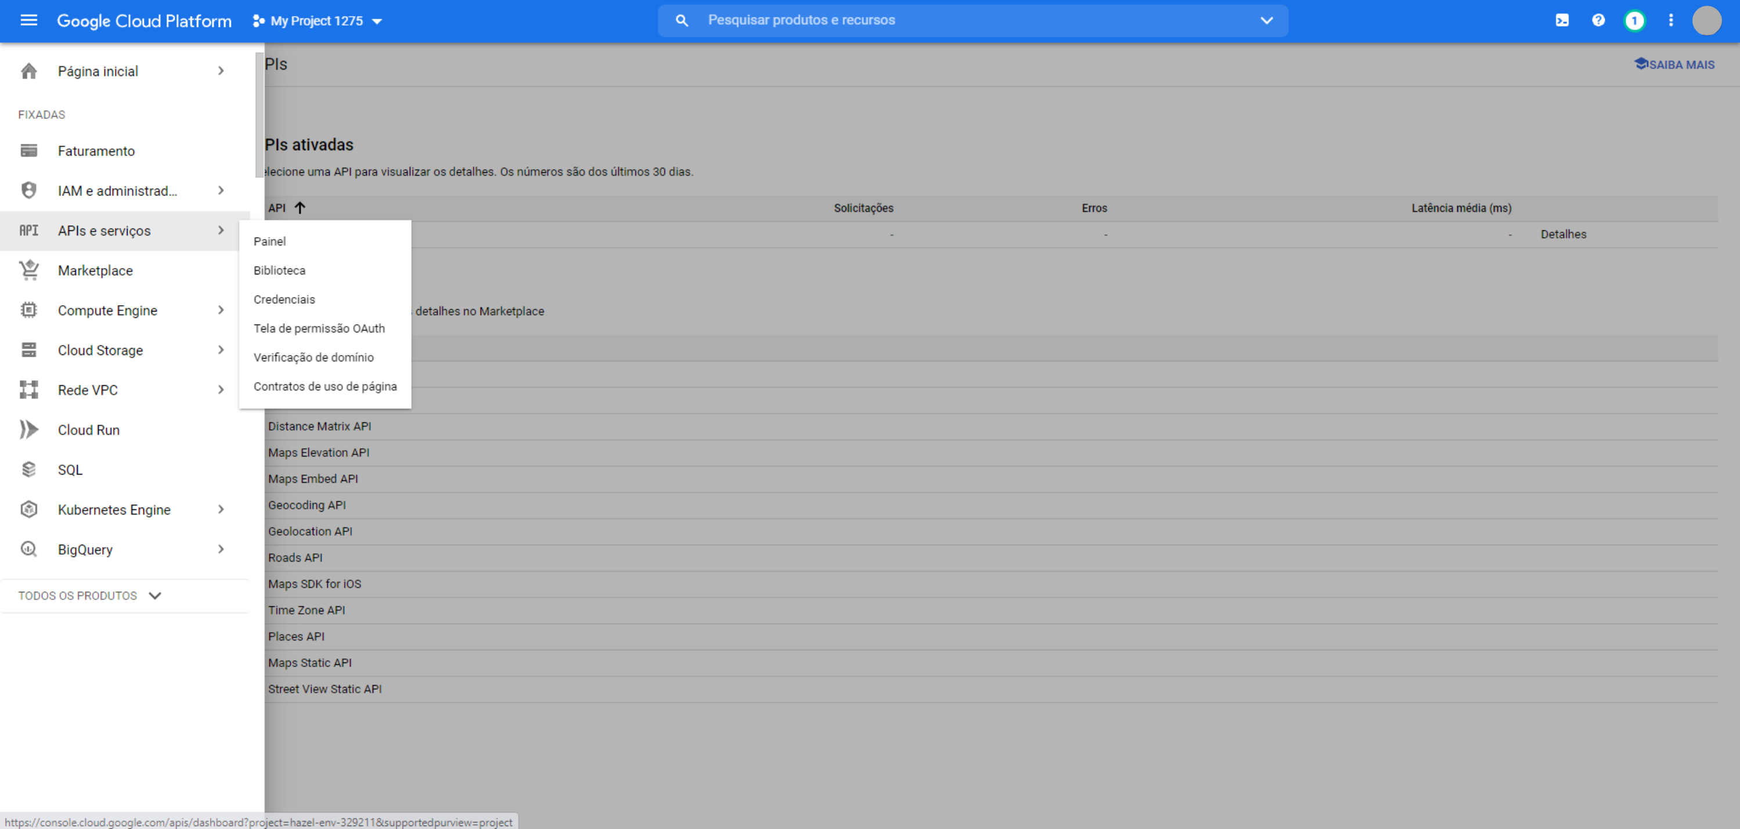Click the SAIBA MAIS link
Image resolution: width=1740 pixels, height=829 pixels.
point(1681,64)
